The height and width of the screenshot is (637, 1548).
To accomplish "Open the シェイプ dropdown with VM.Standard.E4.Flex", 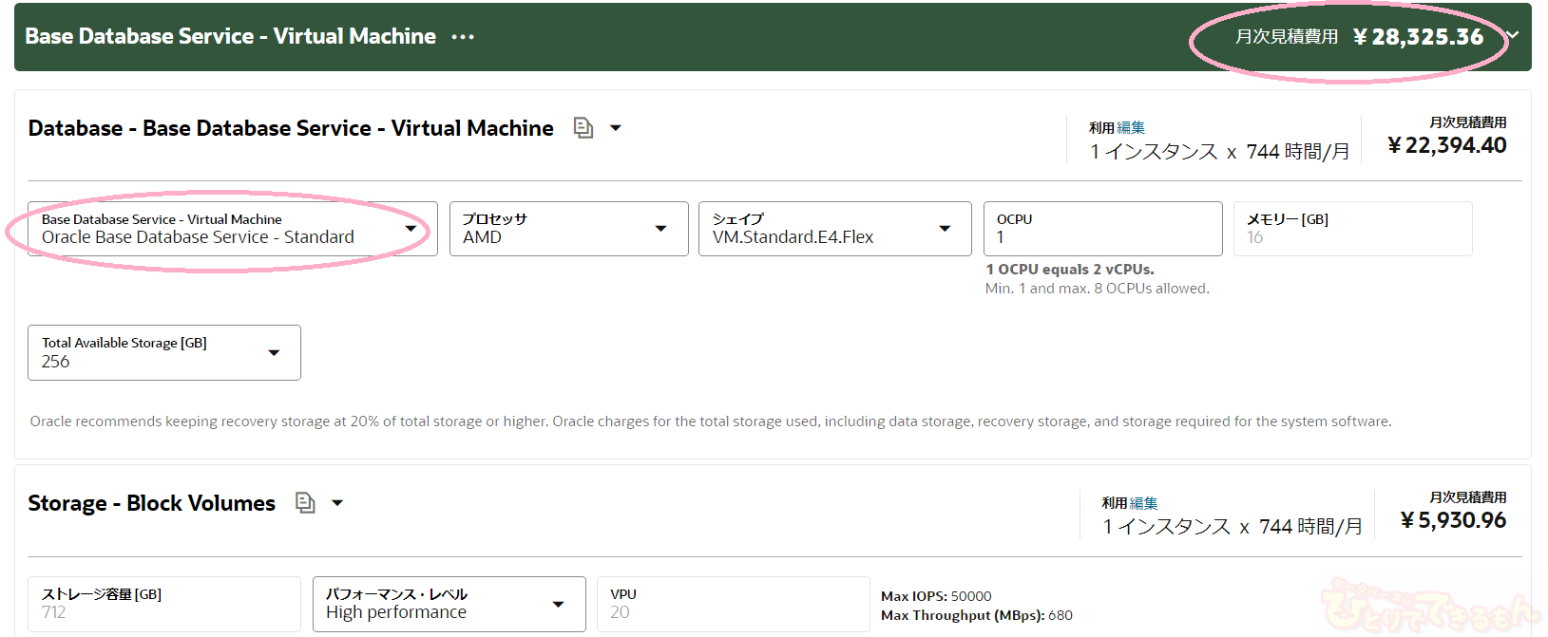I will click(x=834, y=229).
